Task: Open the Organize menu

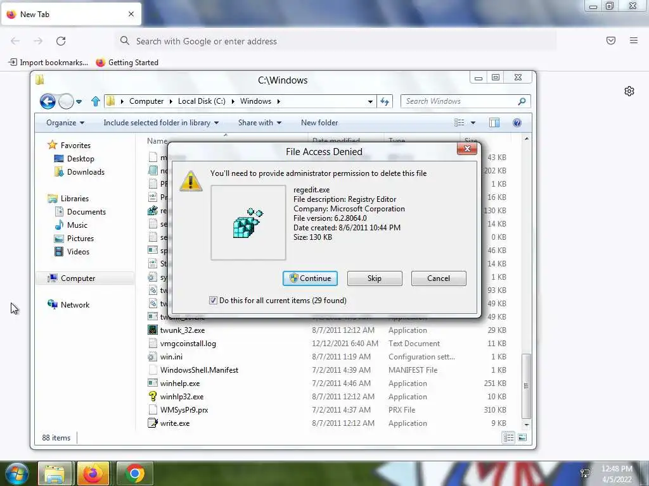Action: [65, 123]
